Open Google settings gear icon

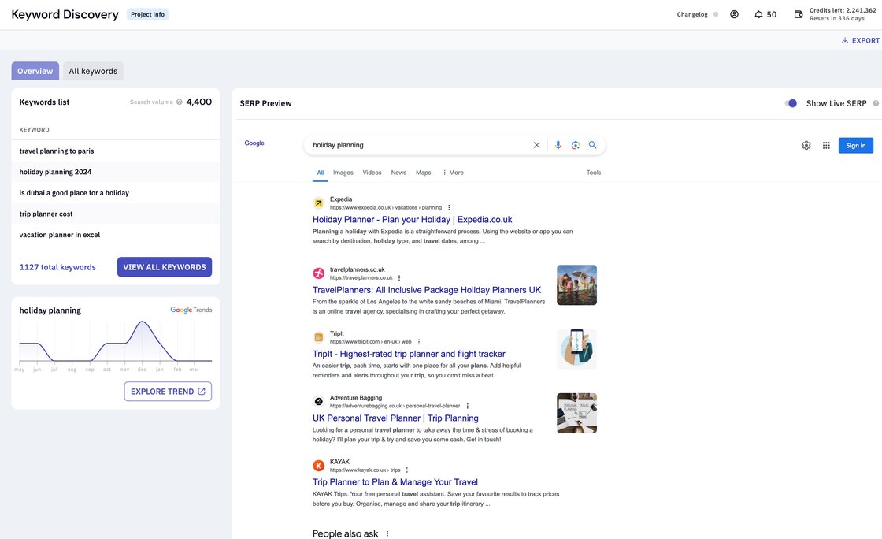[806, 145]
